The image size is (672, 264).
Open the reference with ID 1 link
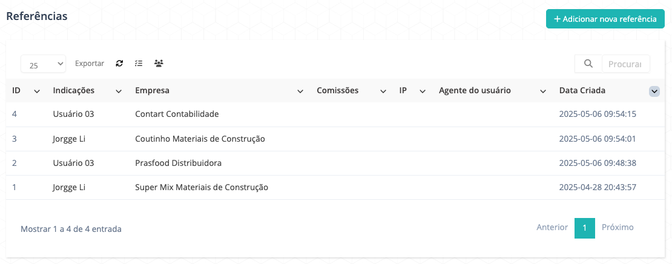pos(14,187)
